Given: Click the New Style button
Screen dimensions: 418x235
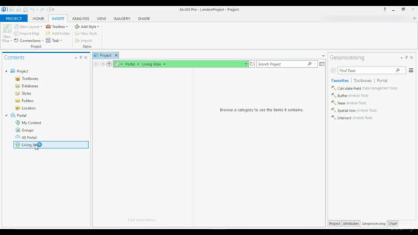Looking at the screenshot, I should [x=86, y=33].
